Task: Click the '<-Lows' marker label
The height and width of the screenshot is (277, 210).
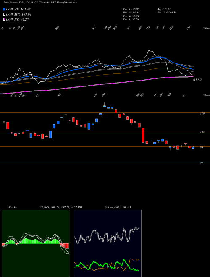Action: coord(206,95)
